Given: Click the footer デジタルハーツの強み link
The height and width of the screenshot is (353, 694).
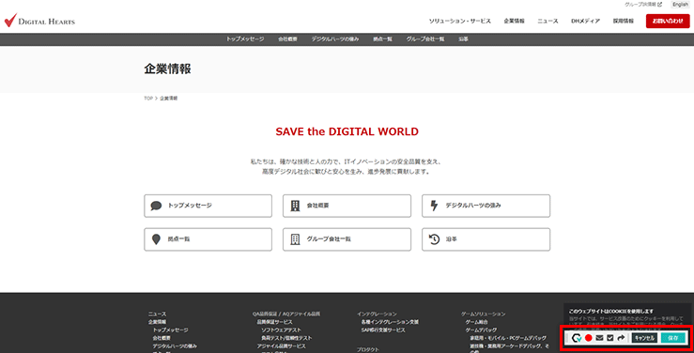Looking at the screenshot, I should point(175,345).
